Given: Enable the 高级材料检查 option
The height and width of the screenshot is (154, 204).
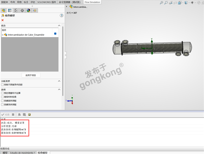Looking at the screenshot, I should tap(3, 97).
